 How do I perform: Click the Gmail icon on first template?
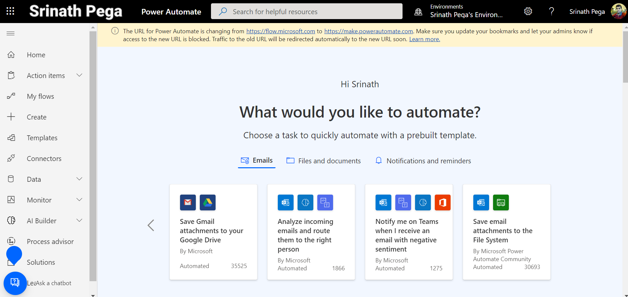[x=188, y=202]
